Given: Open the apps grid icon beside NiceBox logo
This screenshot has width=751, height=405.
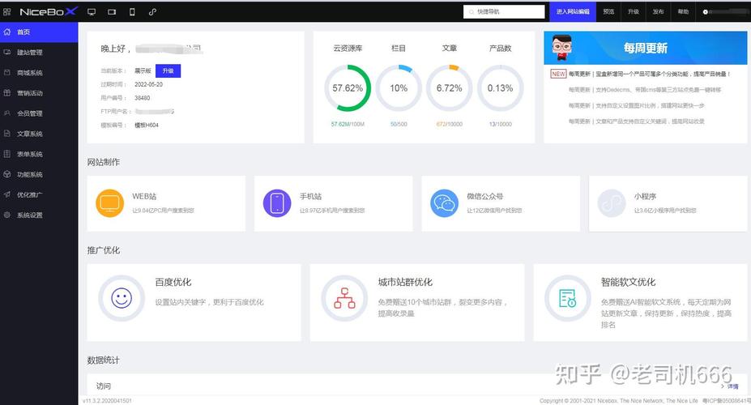Looking at the screenshot, I should [6, 12].
